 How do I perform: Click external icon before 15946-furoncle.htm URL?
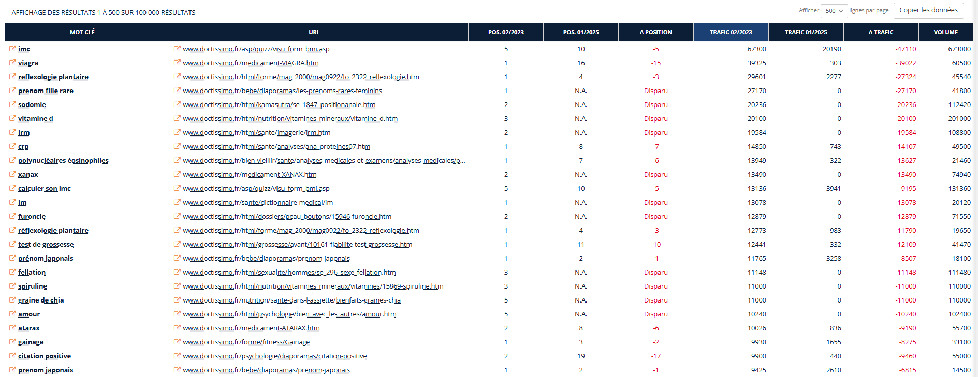(x=177, y=216)
